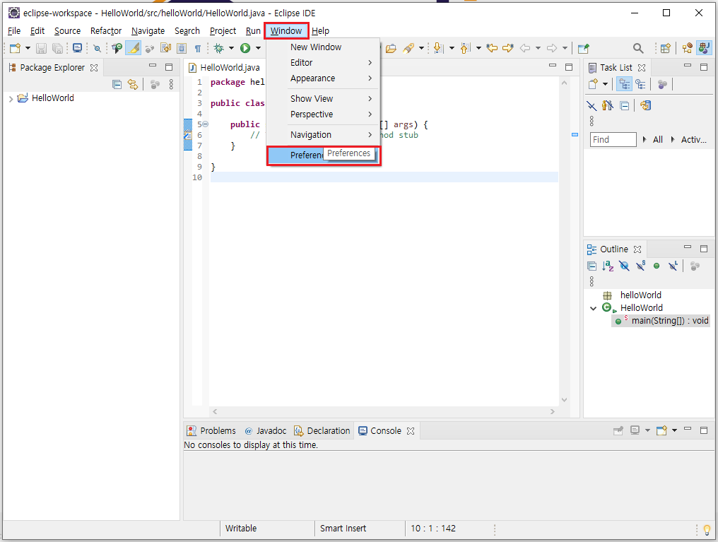718x542 pixels.
Task: Open the New wizard dropdown arrow
Action: click(28, 48)
